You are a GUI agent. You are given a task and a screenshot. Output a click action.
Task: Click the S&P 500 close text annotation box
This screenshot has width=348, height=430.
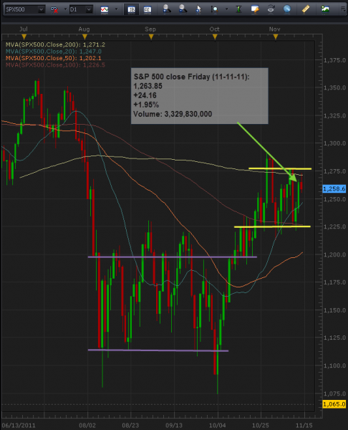pyautogui.click(x=200, y=96)
